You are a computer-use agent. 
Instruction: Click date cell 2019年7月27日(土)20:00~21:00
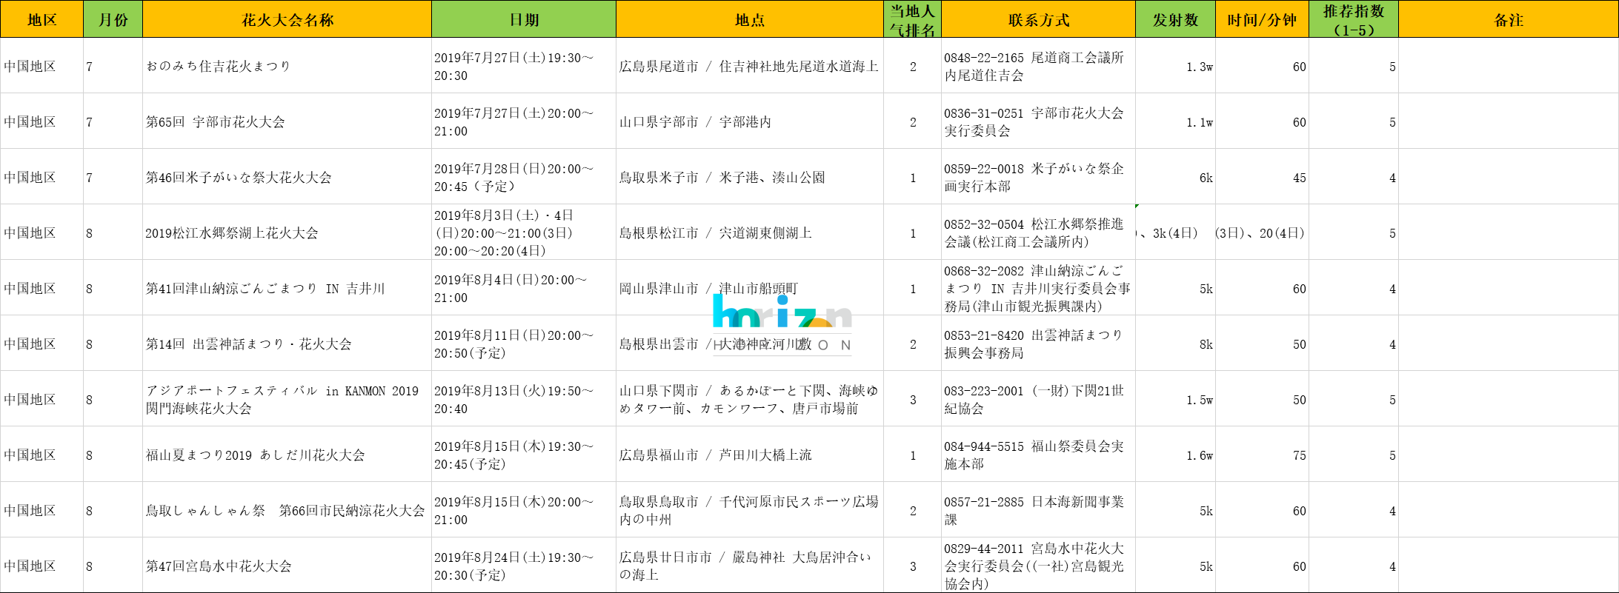(x=524, y=121)
